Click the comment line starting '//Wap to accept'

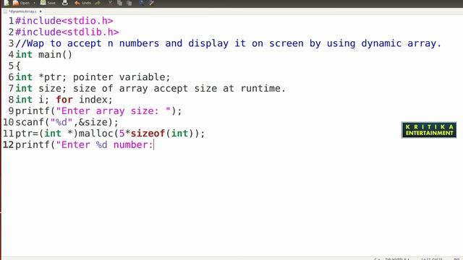coord(229,43)
